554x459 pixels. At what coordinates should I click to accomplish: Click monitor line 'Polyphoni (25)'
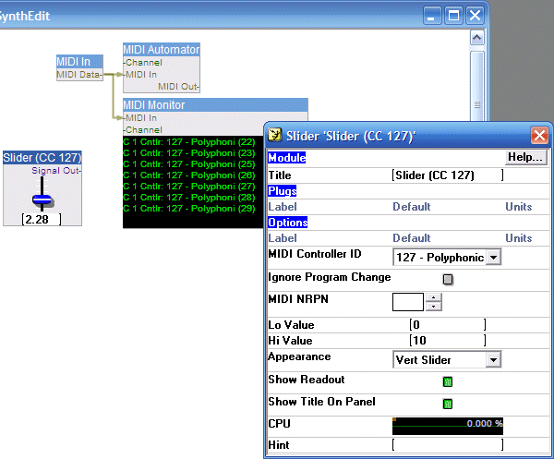(x=189, y=164)
